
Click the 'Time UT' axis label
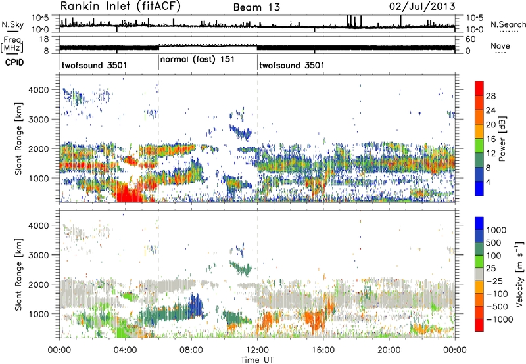(257, 360)
